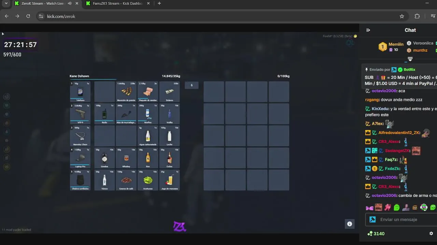Viewport: 437px width, 245px height.
Task: Select the Munición de pistola item
Action: (x=126, y=92)
